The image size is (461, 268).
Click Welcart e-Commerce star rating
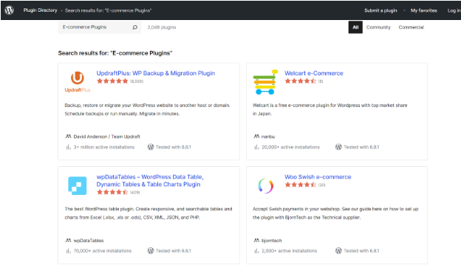[300, 81]
